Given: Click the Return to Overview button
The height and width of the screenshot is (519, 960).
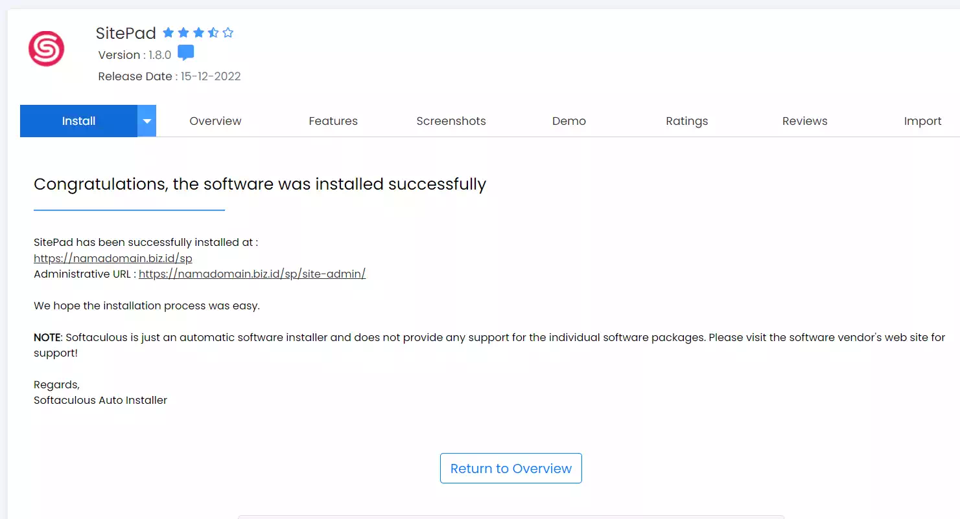Looking at the screenshot, I should tap(511, 469).
